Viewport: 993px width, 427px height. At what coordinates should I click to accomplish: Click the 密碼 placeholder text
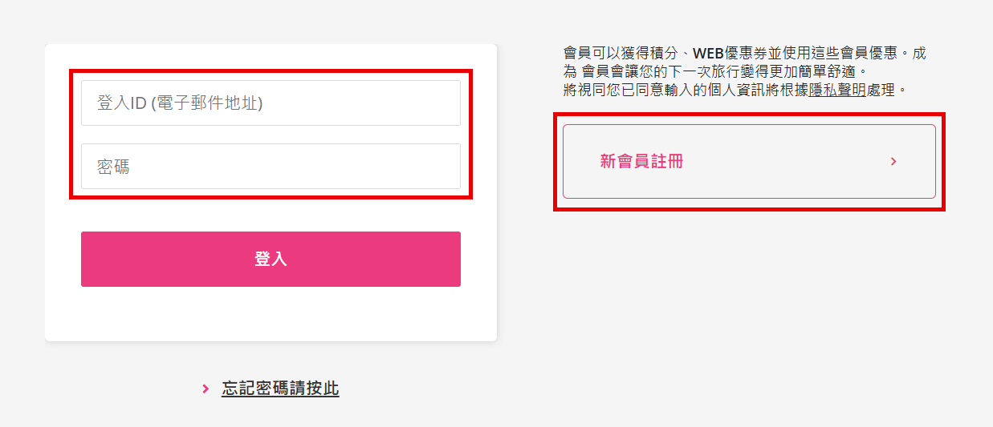(113, 167)
